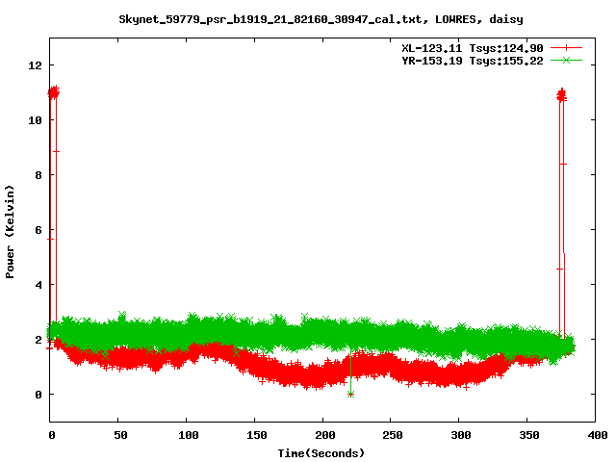
Task: Click the y-axis tick label 10
Action: click(x=35, y=120)
